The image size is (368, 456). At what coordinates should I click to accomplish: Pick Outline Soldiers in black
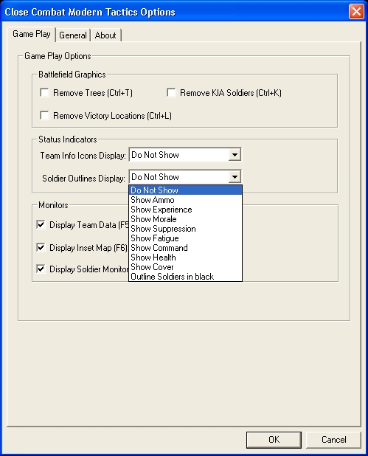185,277
